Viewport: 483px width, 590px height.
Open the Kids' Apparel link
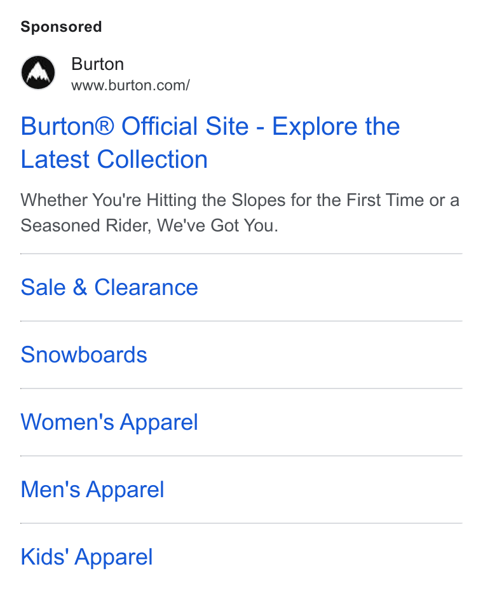click(x=86, y=558)
